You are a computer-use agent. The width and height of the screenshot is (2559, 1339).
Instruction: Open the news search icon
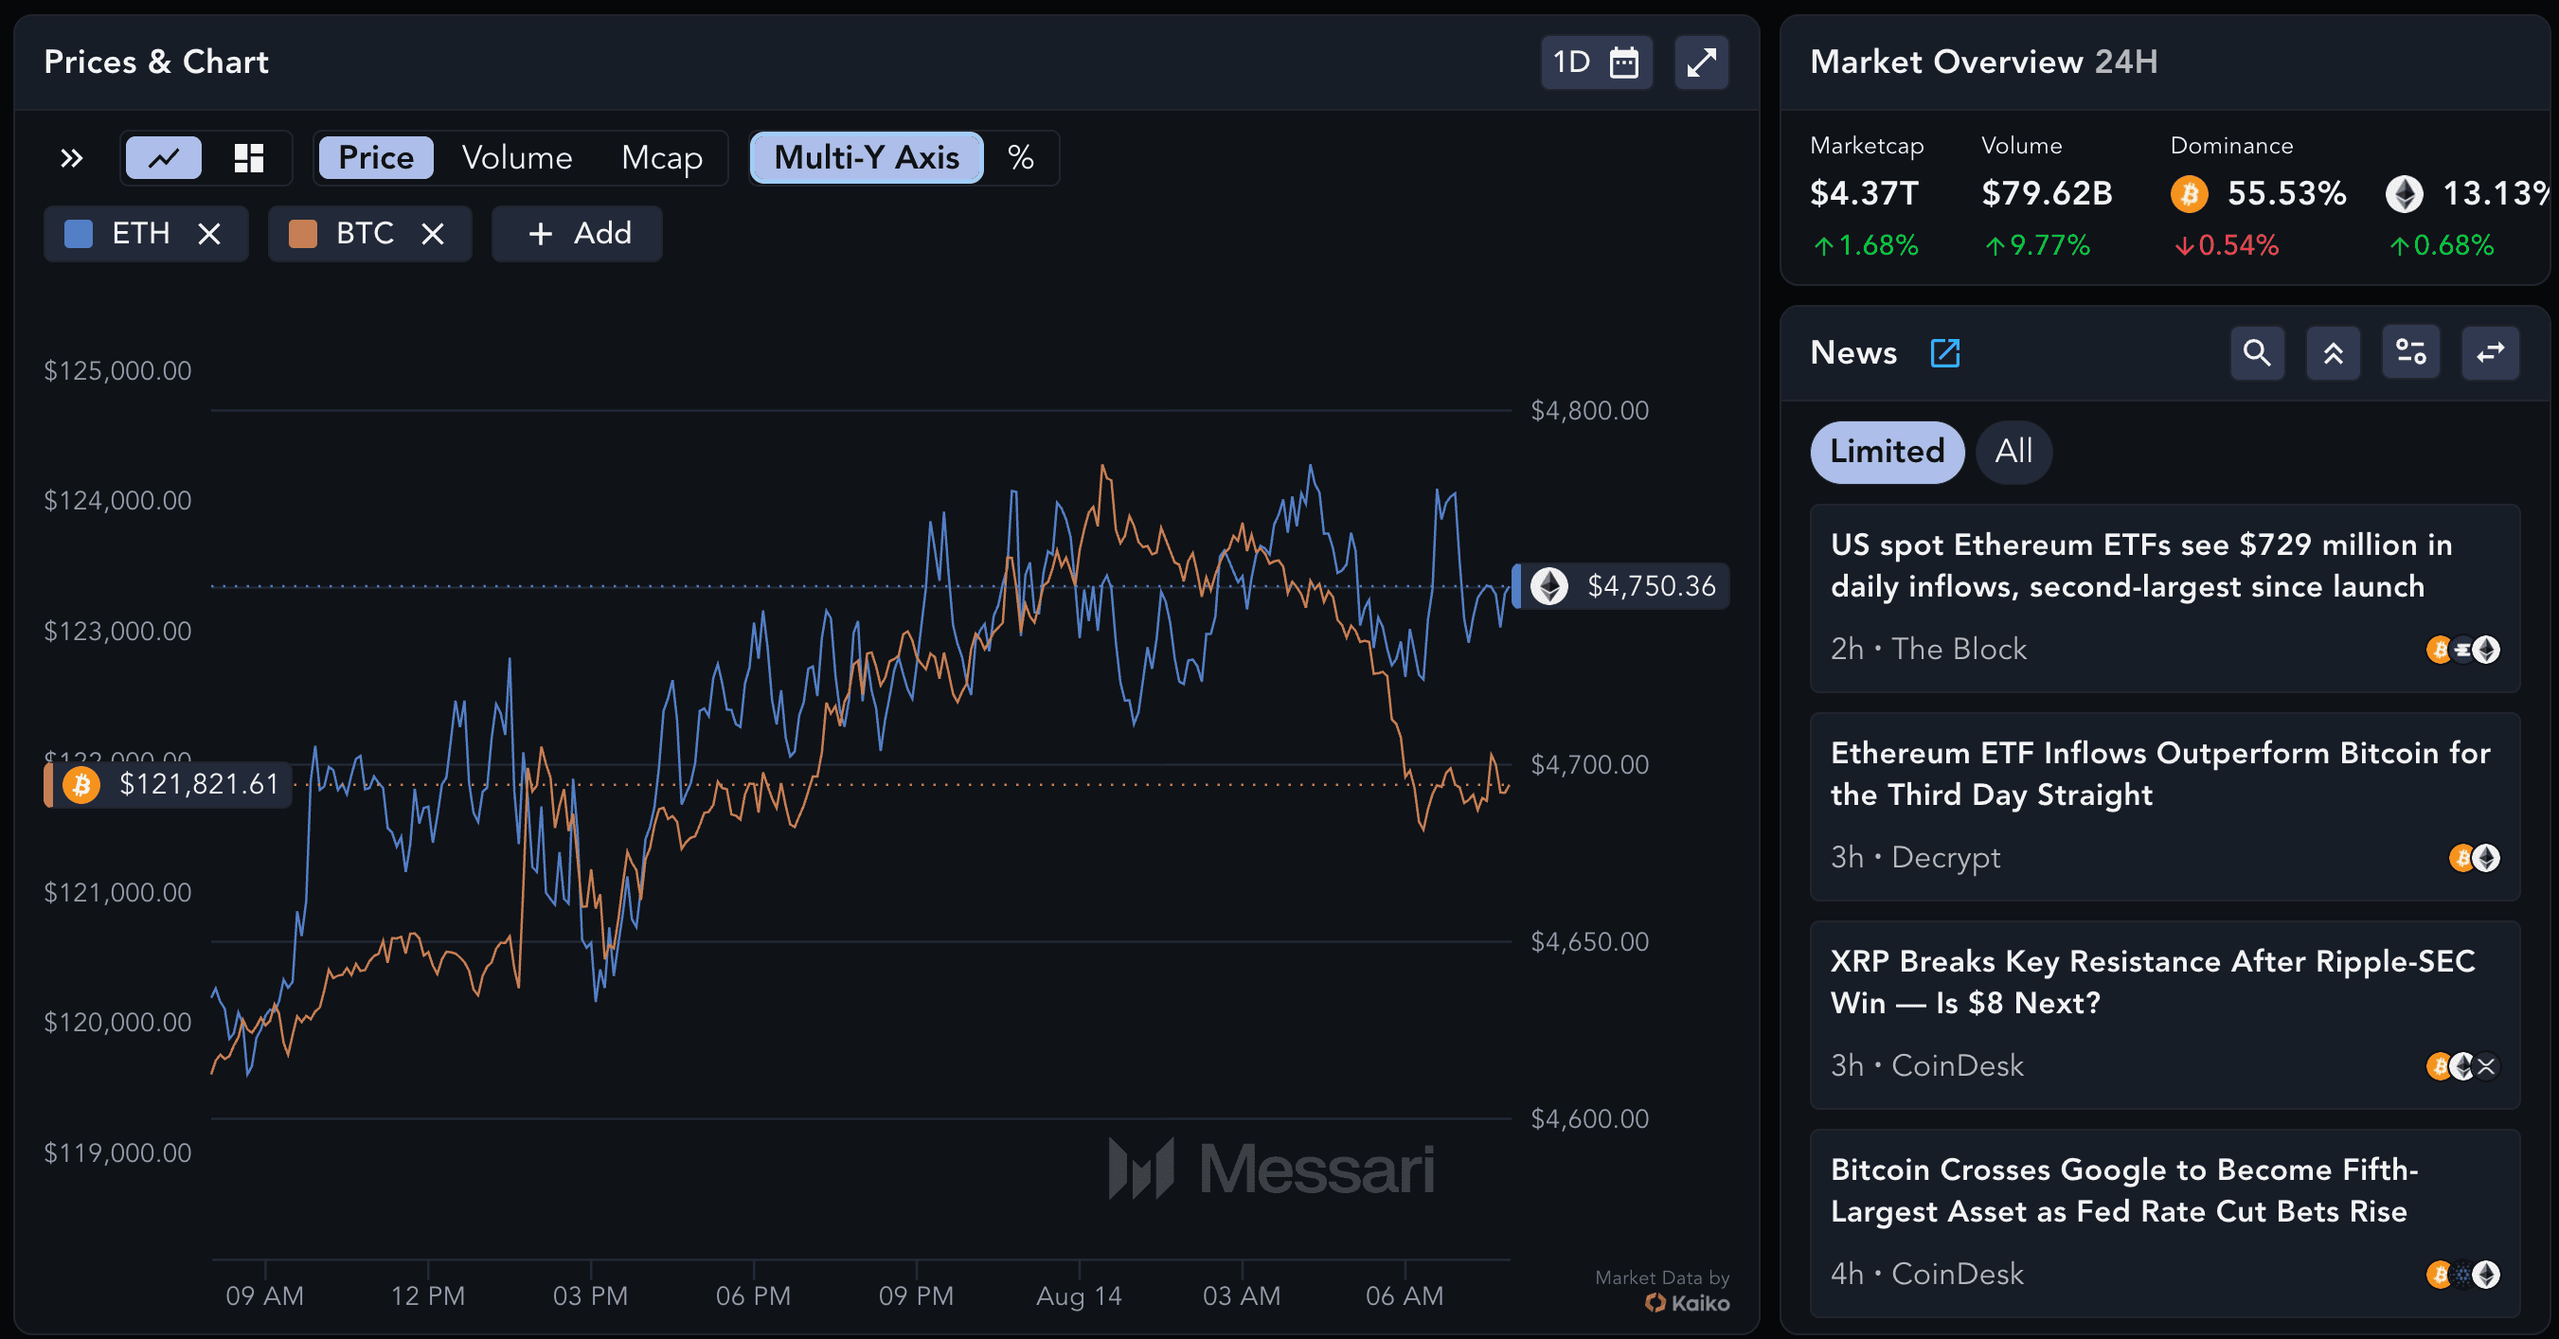(2257, 352)
